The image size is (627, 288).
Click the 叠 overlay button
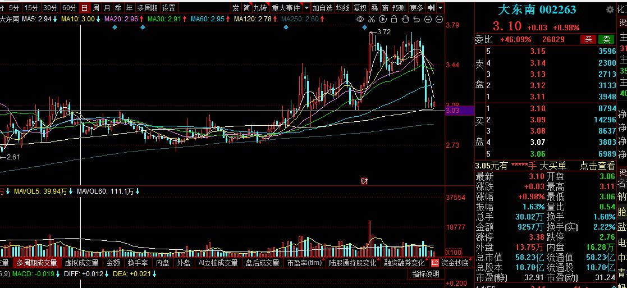[374, 8]
